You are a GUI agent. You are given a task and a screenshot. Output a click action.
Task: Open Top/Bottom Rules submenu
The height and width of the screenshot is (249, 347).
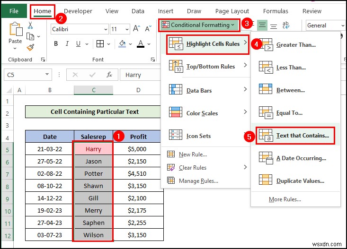pyautogui.click(x=207, y=66)
